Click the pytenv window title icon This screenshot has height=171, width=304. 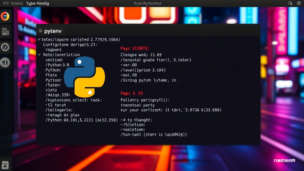[x=40, y=31]
